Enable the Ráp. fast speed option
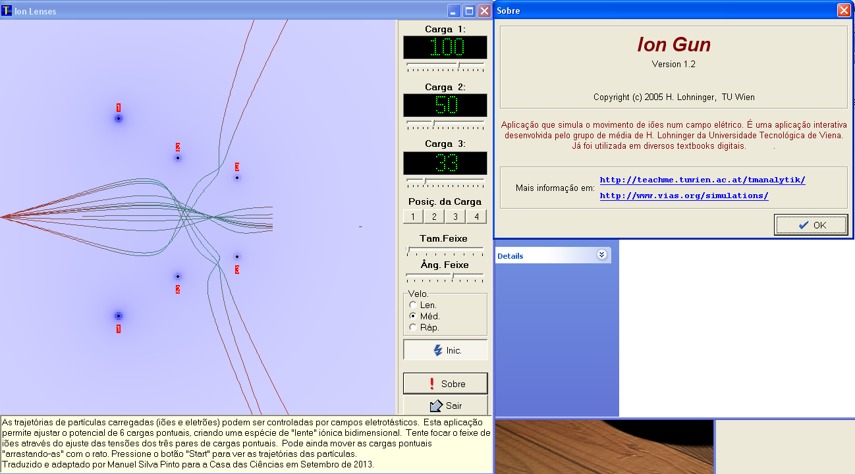 tap(413, 327)
